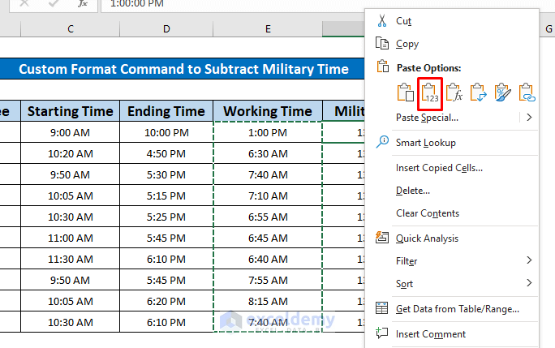Choose Clear Contents from the menu
The image size is (555, 348).
point(428,213)
